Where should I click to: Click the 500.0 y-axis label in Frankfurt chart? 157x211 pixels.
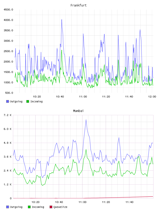(9, 93)
